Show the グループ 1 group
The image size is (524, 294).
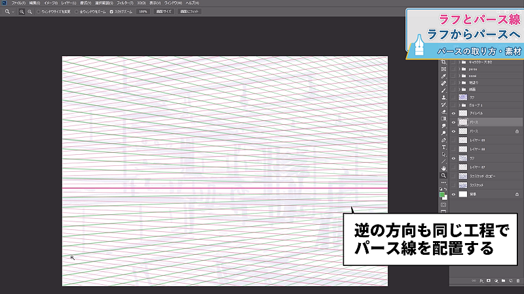pyautogui.click(x=453, y=105)
